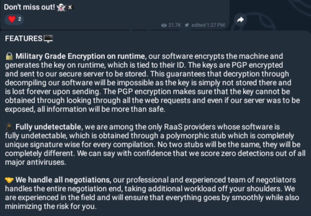Click bold Military Grade Encryption on runtime text
The height and width of the screenshot is (216, 311).
pyautogui.click(x=80, y=56)
